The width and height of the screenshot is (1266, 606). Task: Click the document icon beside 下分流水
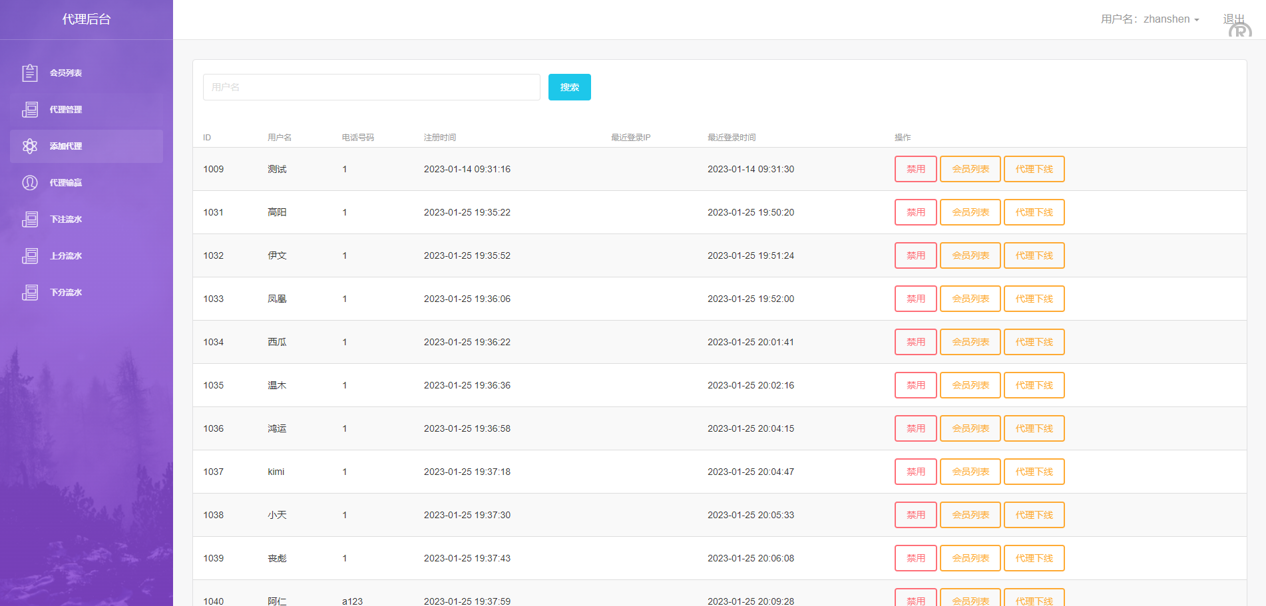(30, 293)
